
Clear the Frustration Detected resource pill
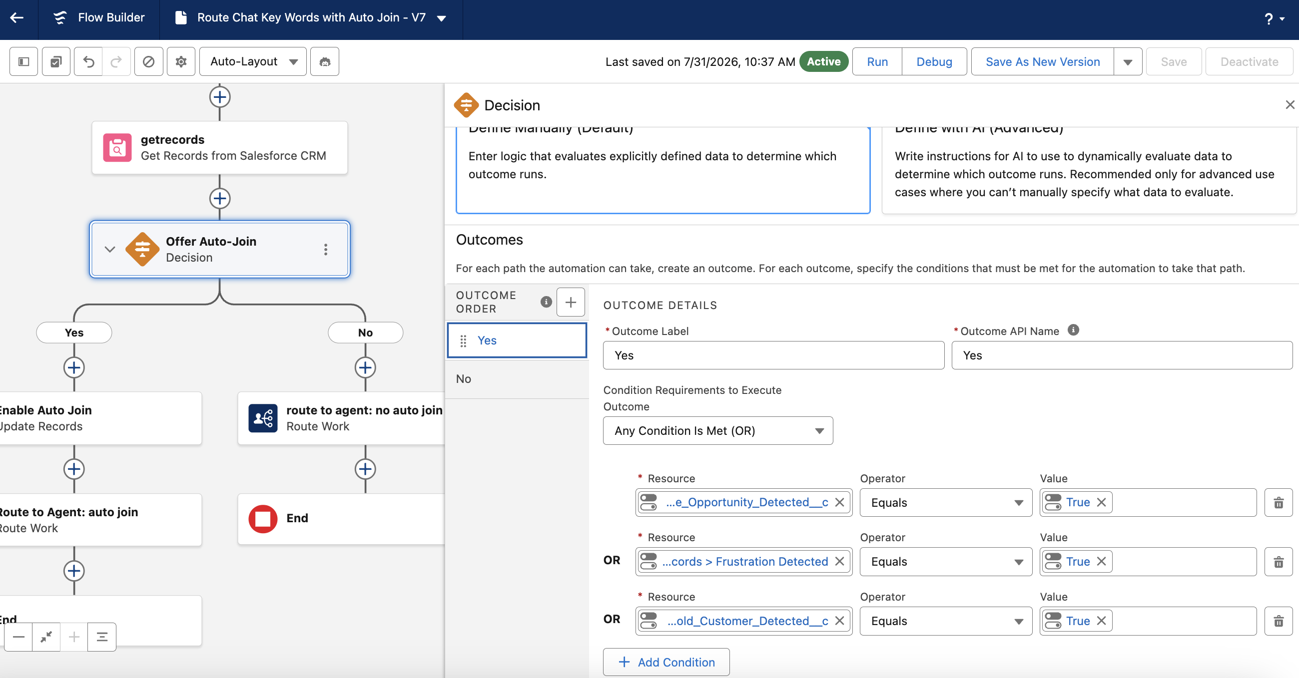pos(840,561)
